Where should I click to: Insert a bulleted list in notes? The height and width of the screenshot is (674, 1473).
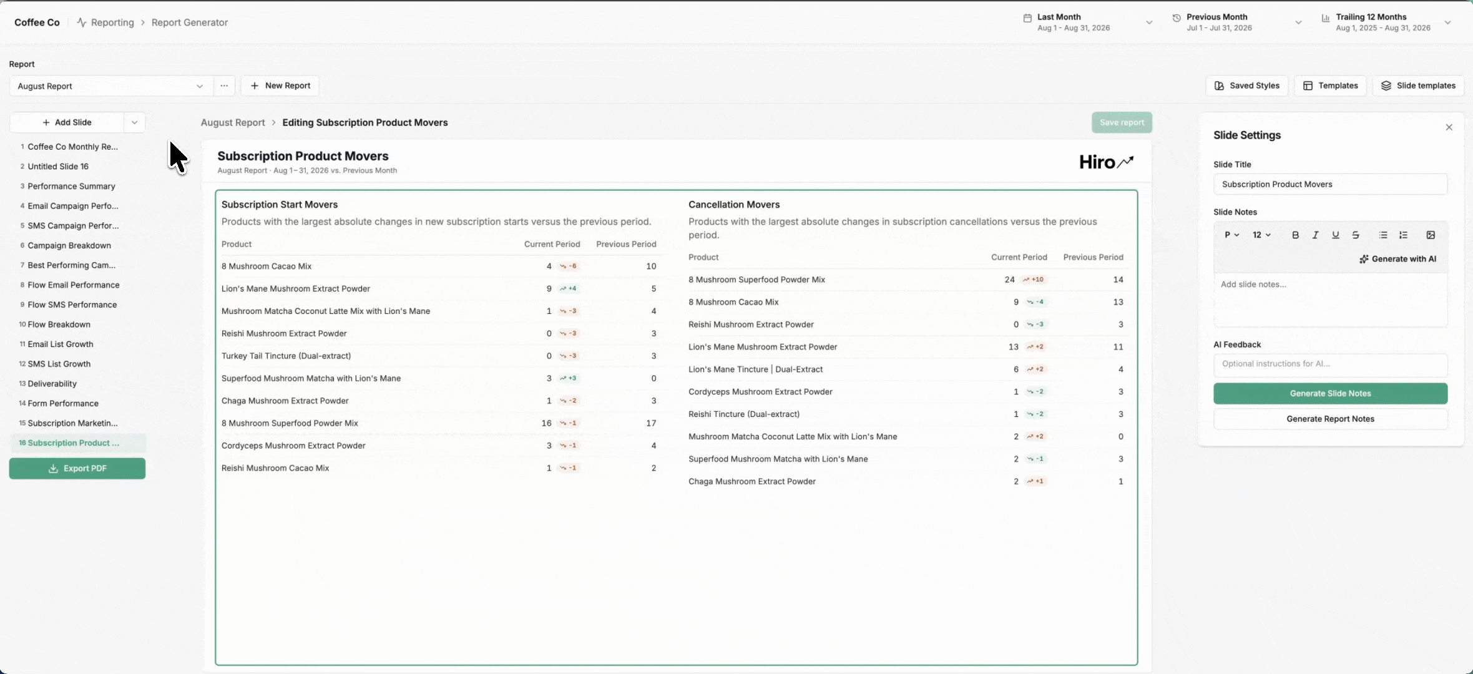pos(1383,235)
